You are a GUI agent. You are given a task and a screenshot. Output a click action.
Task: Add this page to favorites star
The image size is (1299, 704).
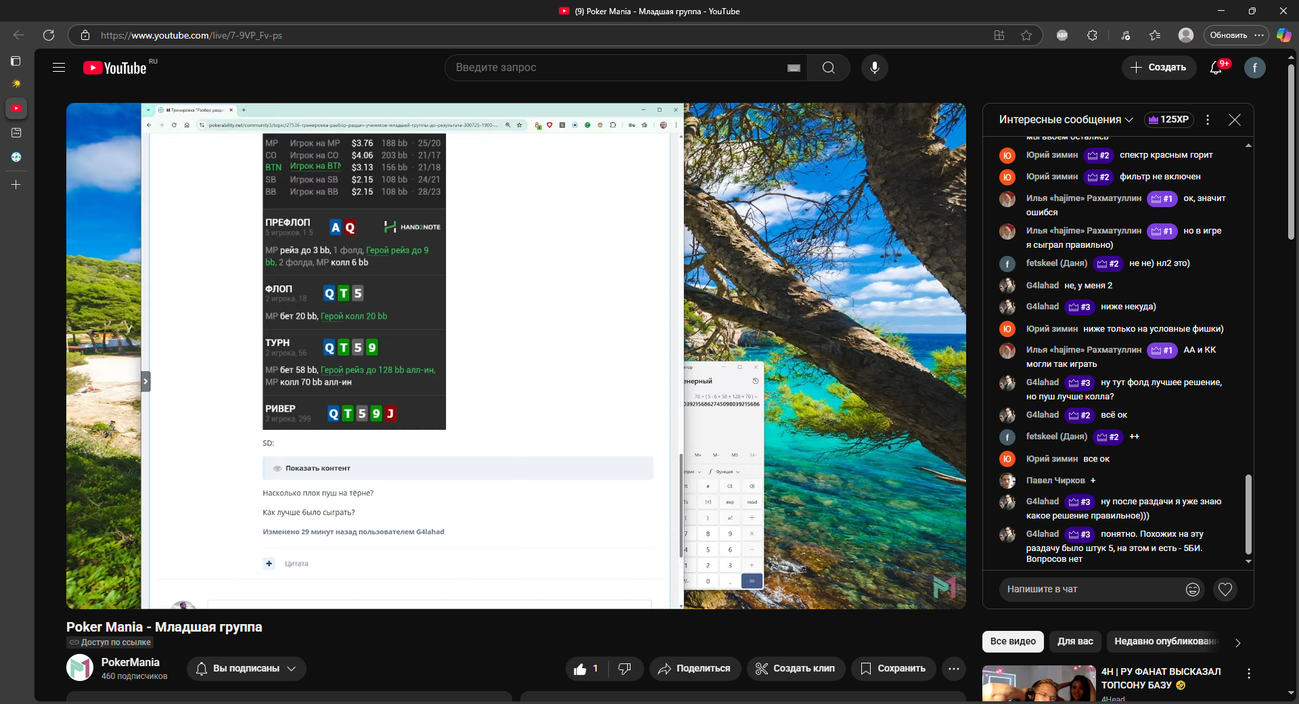coord(1026,35)
